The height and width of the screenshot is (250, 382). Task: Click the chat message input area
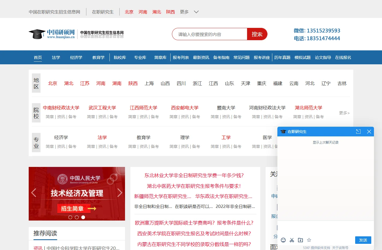pos(326,228)
